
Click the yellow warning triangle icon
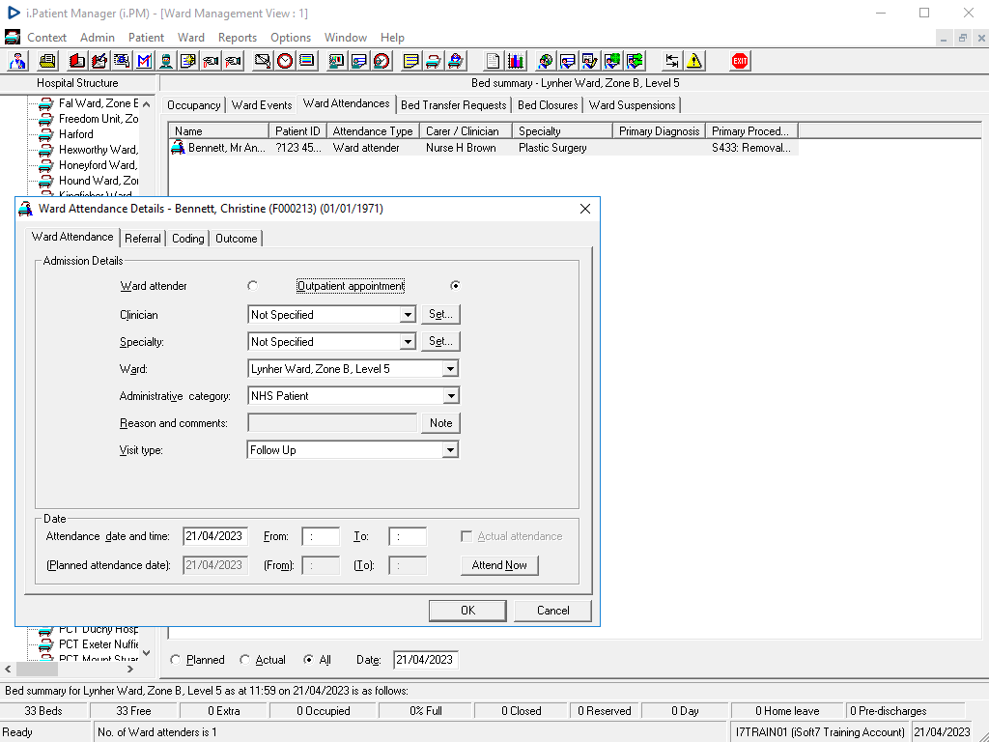[693, 61]
